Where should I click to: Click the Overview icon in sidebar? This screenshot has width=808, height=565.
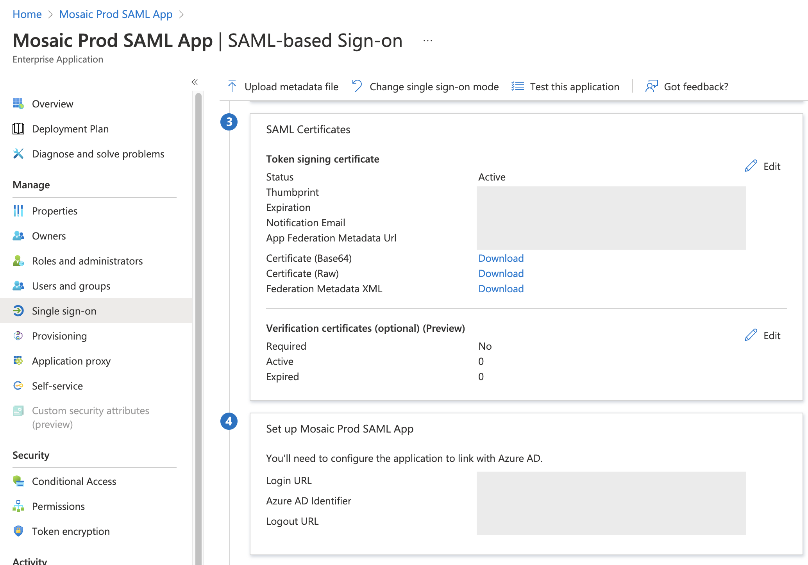click(x=18, y=104)
